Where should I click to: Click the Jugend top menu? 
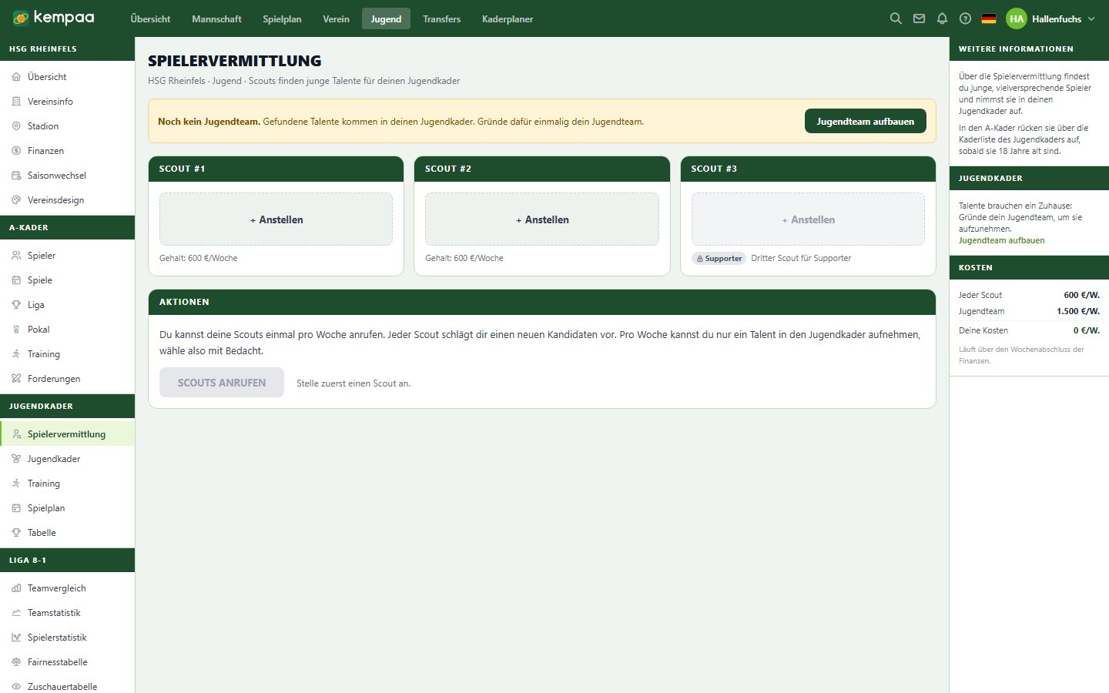386,18
